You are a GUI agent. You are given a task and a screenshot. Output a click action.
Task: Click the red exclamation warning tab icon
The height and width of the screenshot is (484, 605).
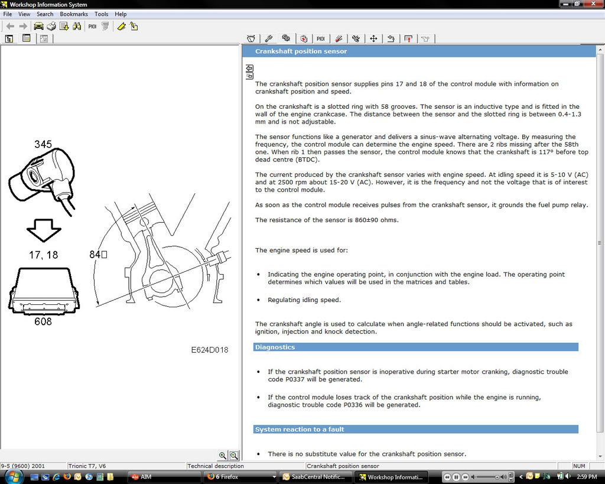click(x=408, y=38)
